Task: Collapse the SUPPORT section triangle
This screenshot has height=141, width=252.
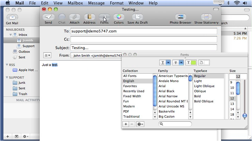Action: tap(7, 77)
